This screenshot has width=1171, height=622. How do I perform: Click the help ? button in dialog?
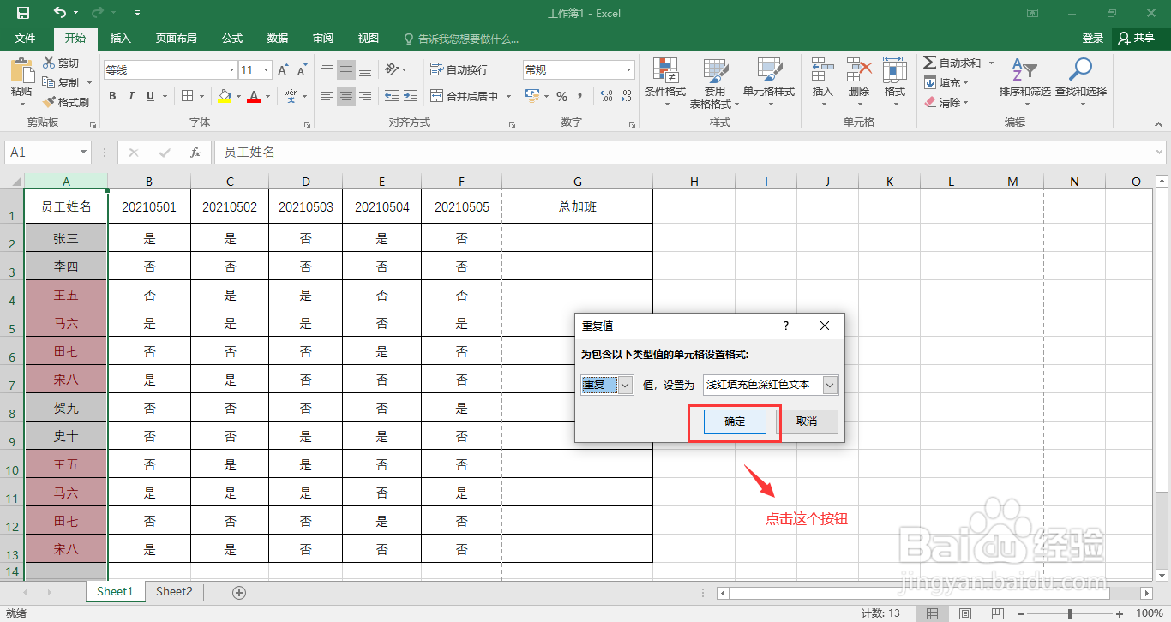tap(786, 326)
